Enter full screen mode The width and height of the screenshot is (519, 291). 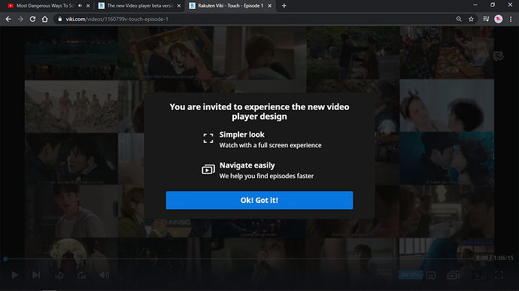[499, 274]
